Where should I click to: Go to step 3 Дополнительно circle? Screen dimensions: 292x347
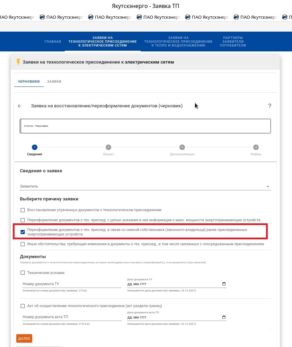click(x=182, y=147)
